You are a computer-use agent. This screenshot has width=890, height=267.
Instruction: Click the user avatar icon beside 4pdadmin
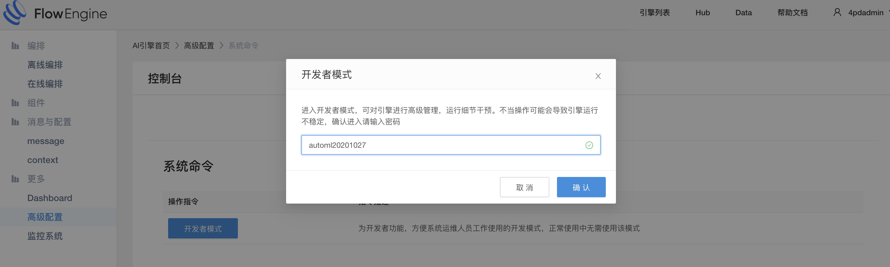point(837,12)
